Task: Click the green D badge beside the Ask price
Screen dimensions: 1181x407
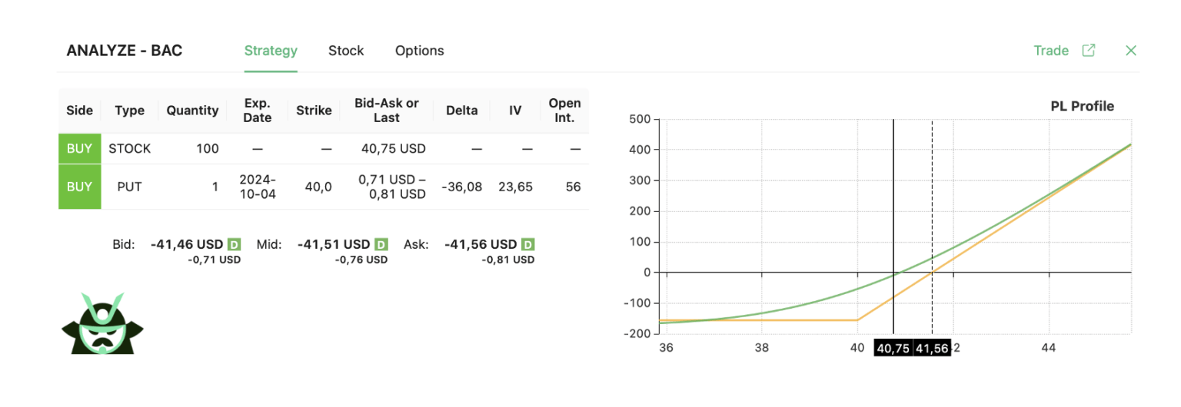Action: point(527,244)
